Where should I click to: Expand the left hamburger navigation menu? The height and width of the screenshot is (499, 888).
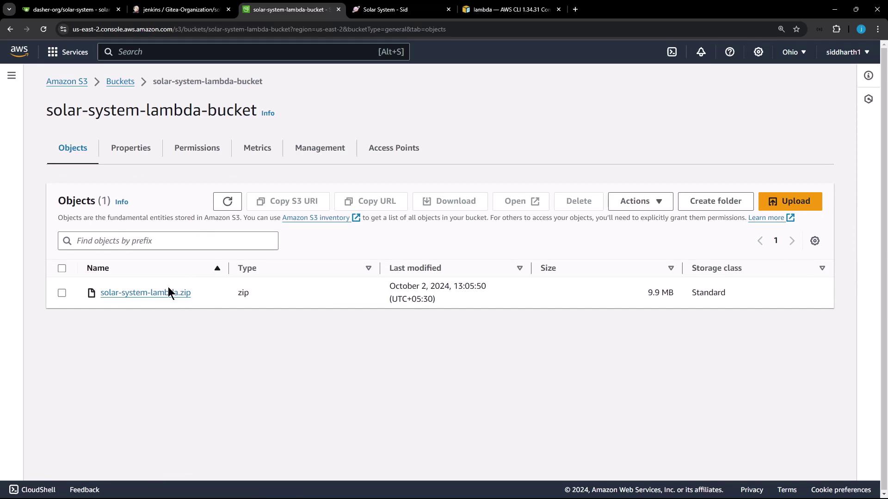[x=12, y=75]
